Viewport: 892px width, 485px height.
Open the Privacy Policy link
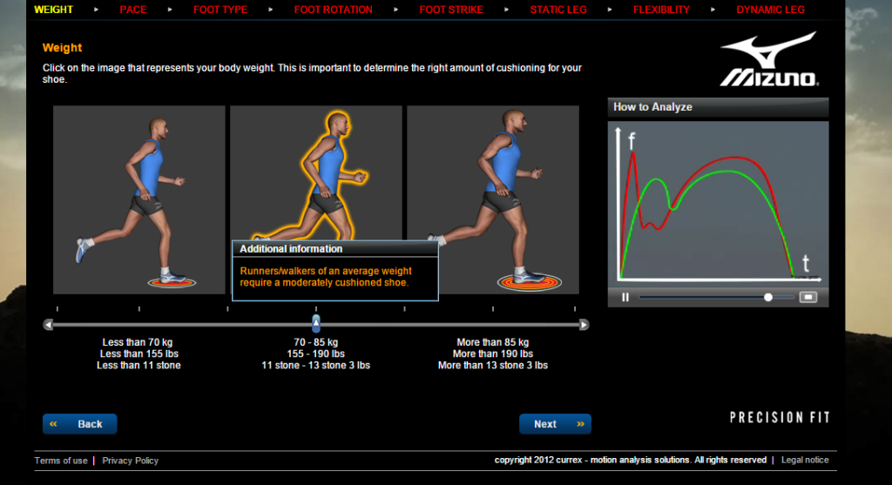pyautogui.click(x=131, y=461)
